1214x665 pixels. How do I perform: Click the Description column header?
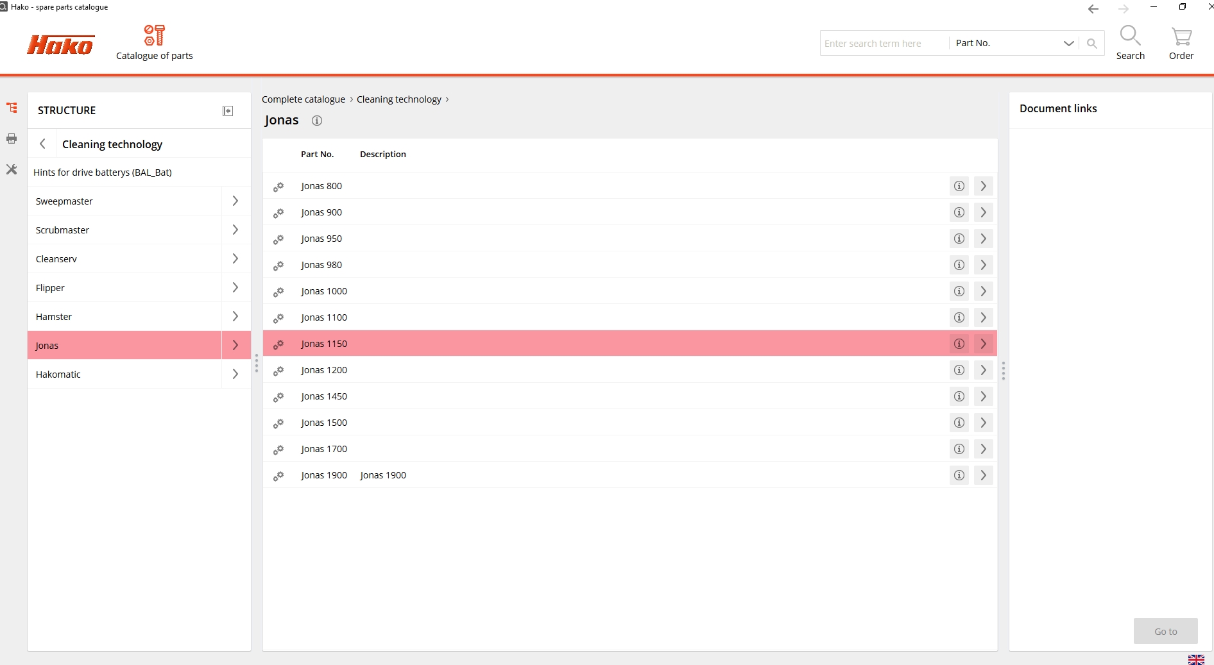click(x=383, y=154)
